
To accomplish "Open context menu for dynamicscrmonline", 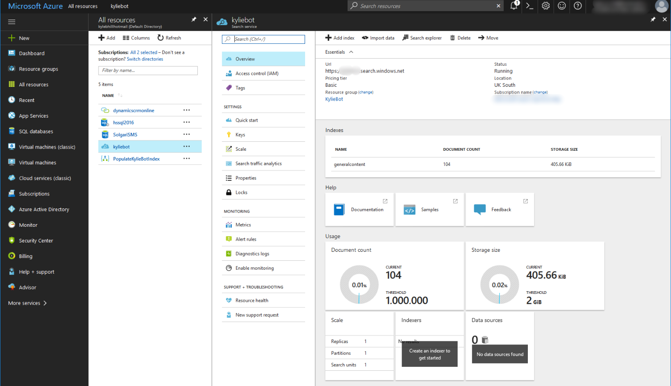I will point(187,110).
